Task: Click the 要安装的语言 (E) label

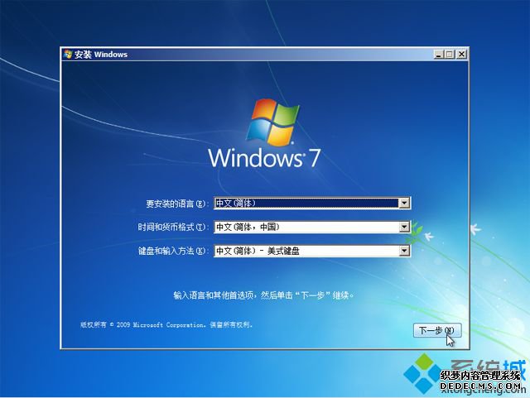Action: pyautogui.click(x=176, y=204)
